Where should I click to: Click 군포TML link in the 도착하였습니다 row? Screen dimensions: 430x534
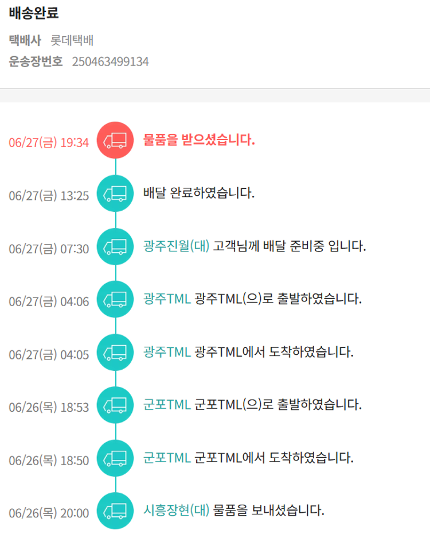(167, 458)
